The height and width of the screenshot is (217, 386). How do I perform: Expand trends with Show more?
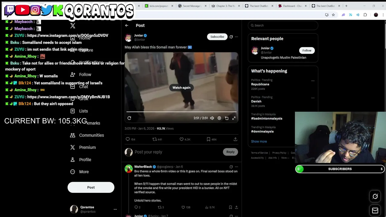[259, 141]
